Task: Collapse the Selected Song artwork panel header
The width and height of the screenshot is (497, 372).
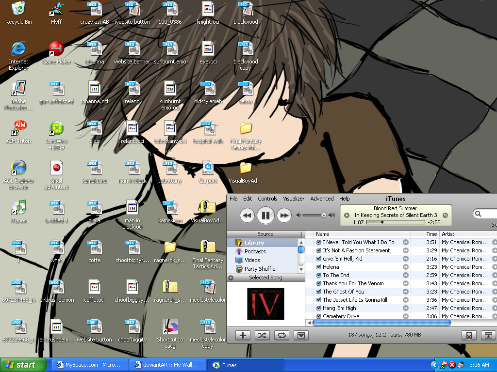Action: [x=231, y=278]
